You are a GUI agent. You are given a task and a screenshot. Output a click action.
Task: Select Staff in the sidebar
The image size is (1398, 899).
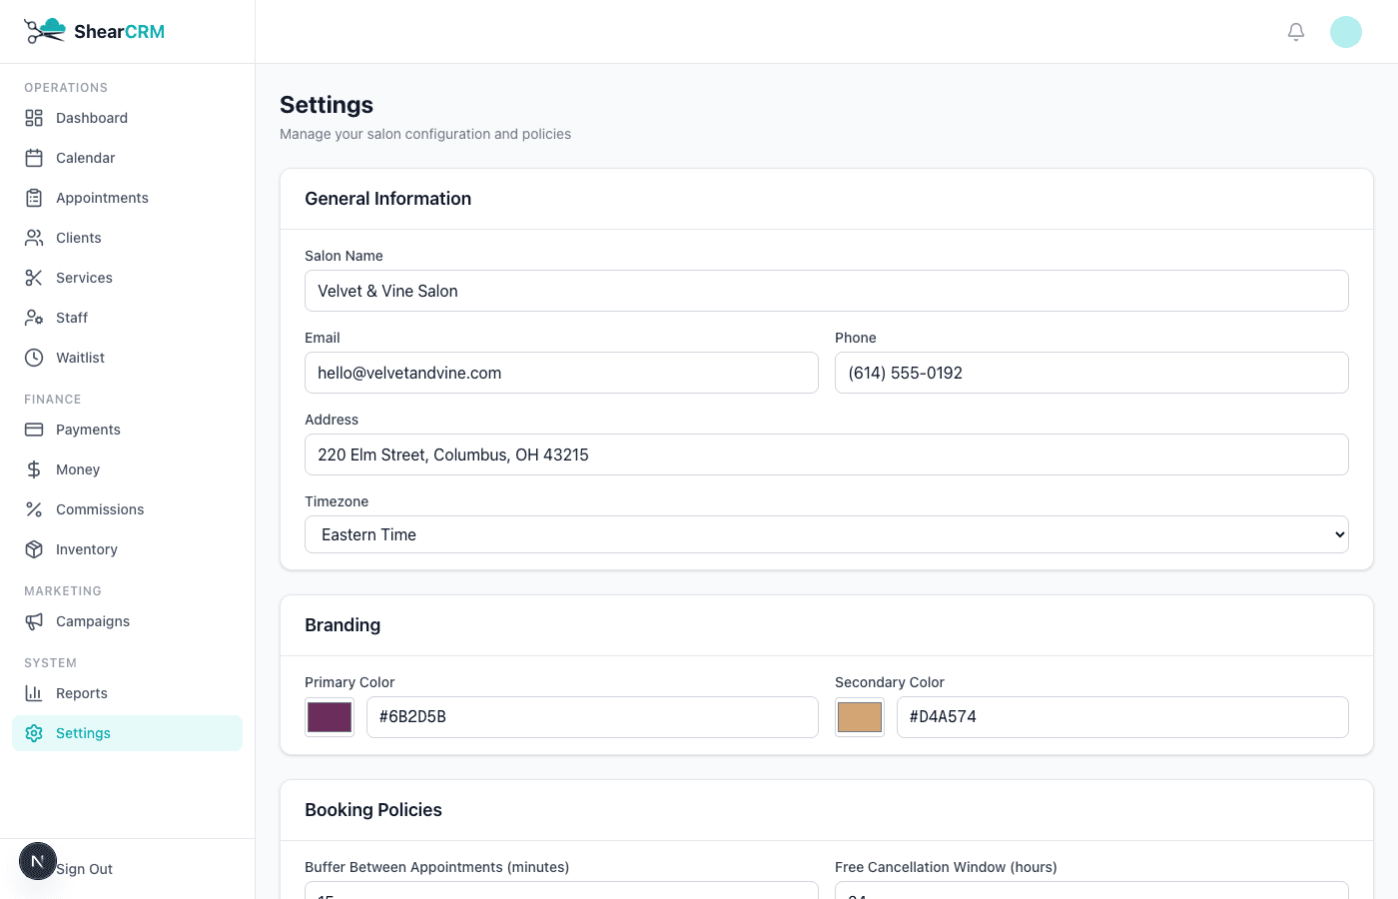click(x=127, y=318)
